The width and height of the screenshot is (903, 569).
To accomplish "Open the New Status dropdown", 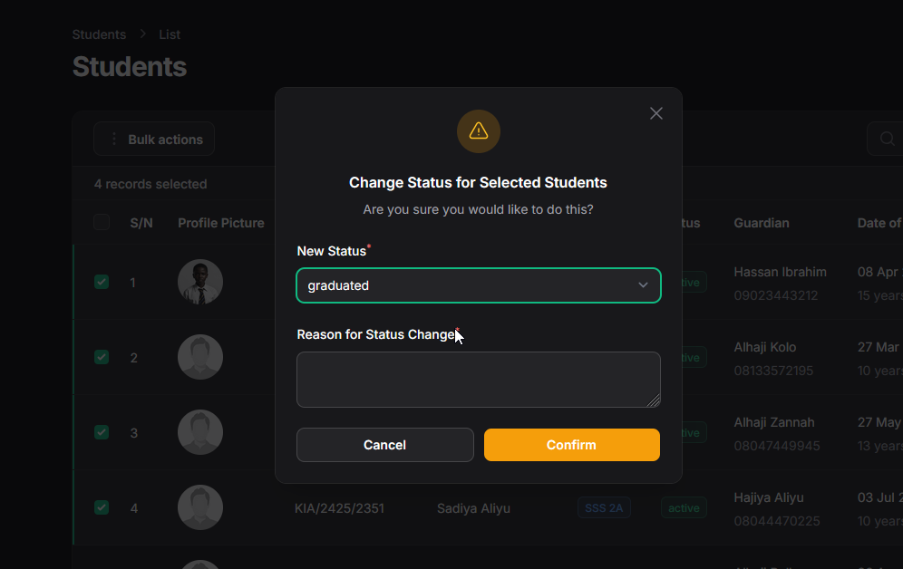I will [x=478, y=285].
